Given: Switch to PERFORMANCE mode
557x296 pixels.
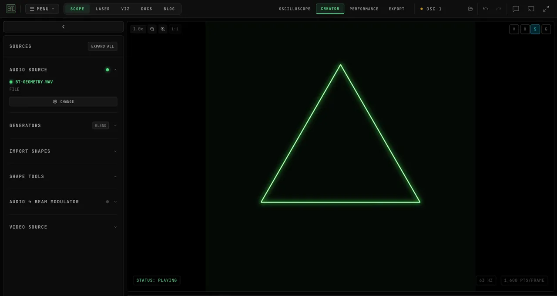Looking at the screenshot, I should coord(364,9).
